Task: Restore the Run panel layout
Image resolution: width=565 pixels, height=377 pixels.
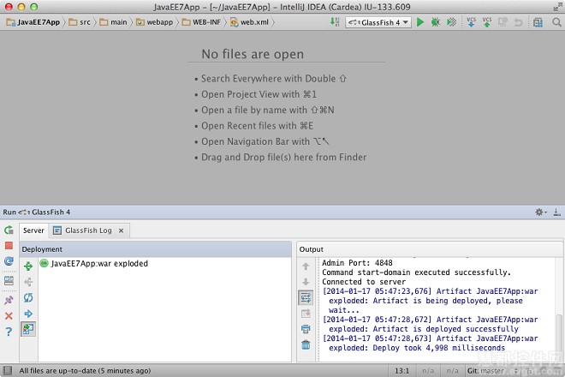Action: pyautogui.click(x=9, y=280)
